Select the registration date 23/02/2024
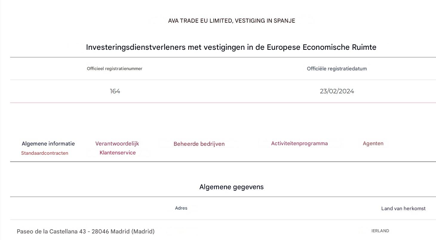Screen dimensions: 436x240 pos(337,91)
